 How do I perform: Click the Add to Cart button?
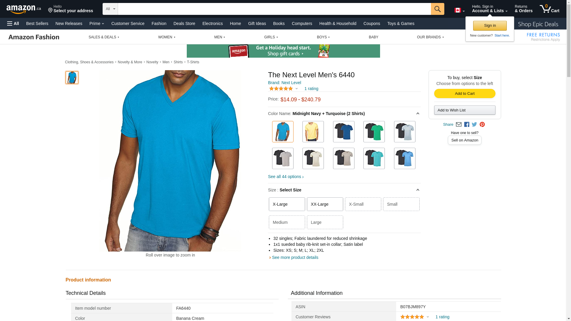pos(465,94)
